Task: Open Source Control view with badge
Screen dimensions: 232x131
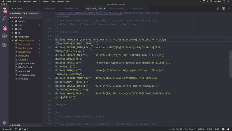Action: pyautogui.click(x=4, y=27)
